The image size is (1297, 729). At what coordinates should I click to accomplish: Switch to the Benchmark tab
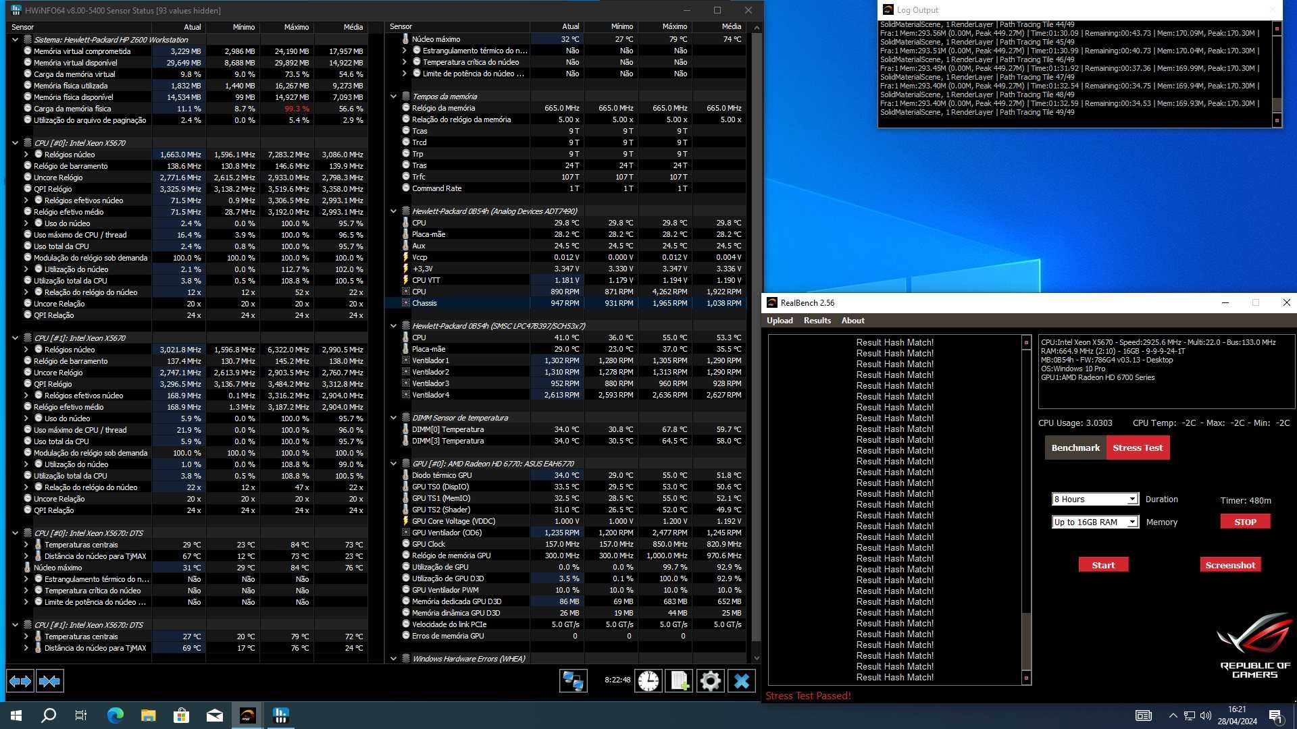tap(1075, 448)
